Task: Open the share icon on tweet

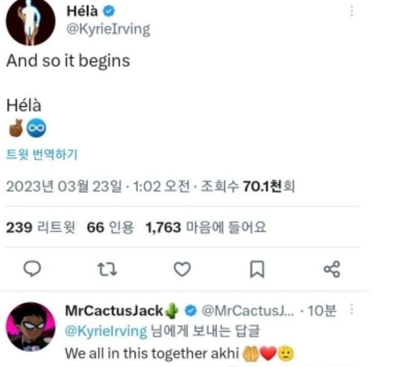Action: coord(331,269)
